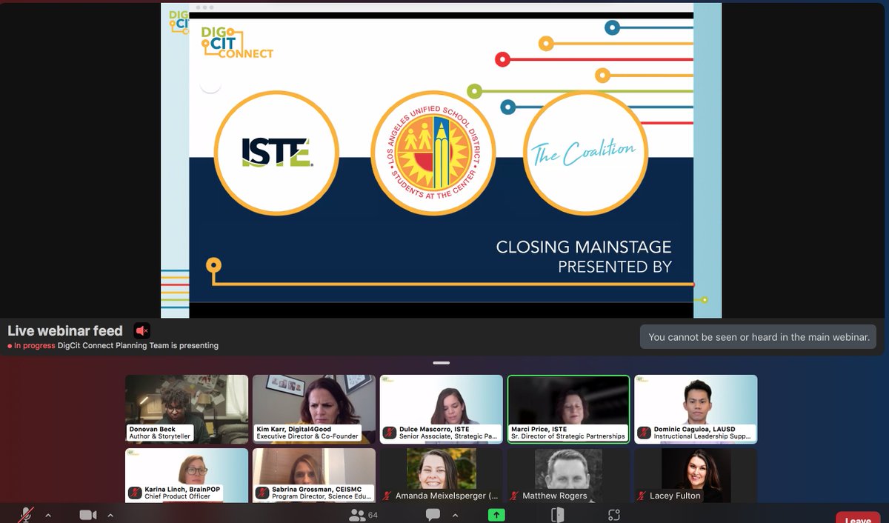Screen dimensions: 889x523
Task: Click "Instructional Leadership Supp..." label
Action: click(x=702, y=437)
